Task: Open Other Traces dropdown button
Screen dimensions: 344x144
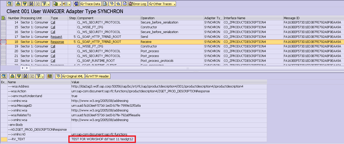Action: pyautogui.click(x=162, y=4)
